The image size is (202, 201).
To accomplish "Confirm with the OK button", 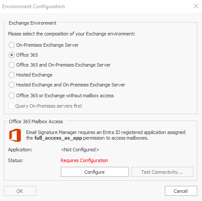I will point(20,191).
